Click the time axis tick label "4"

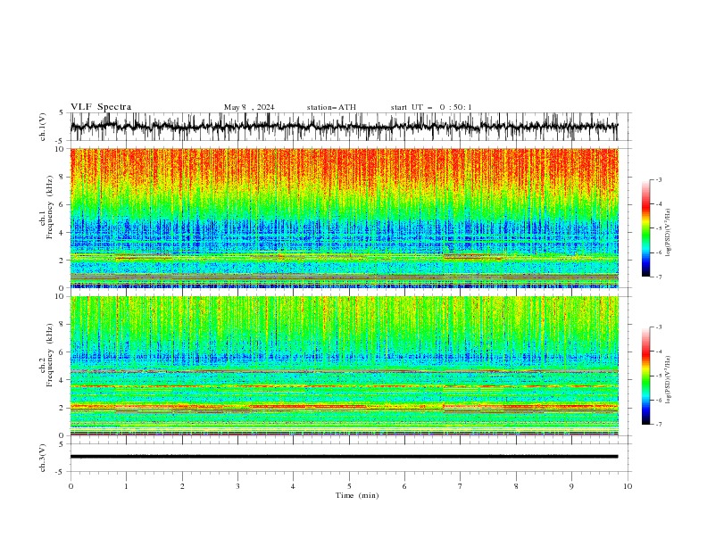[294, 486]
